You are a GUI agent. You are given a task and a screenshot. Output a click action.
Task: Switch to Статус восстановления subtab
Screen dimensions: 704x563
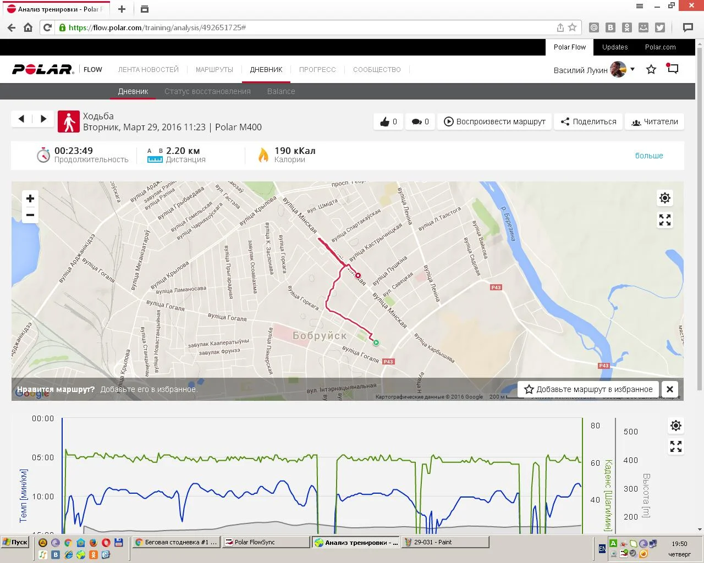coord(207,91)
